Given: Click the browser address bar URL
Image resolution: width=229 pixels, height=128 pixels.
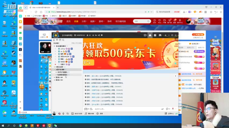Looking at the screenshot, I should pyautogui.click(x=74, y=12).
